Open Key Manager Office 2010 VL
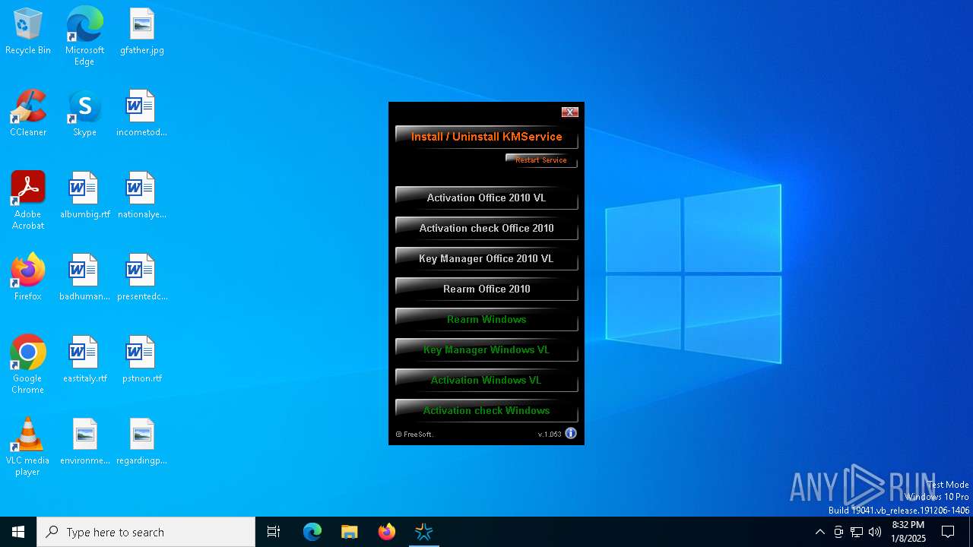The height and width of the screenshot is (547, 973). (x=486, y=258)
